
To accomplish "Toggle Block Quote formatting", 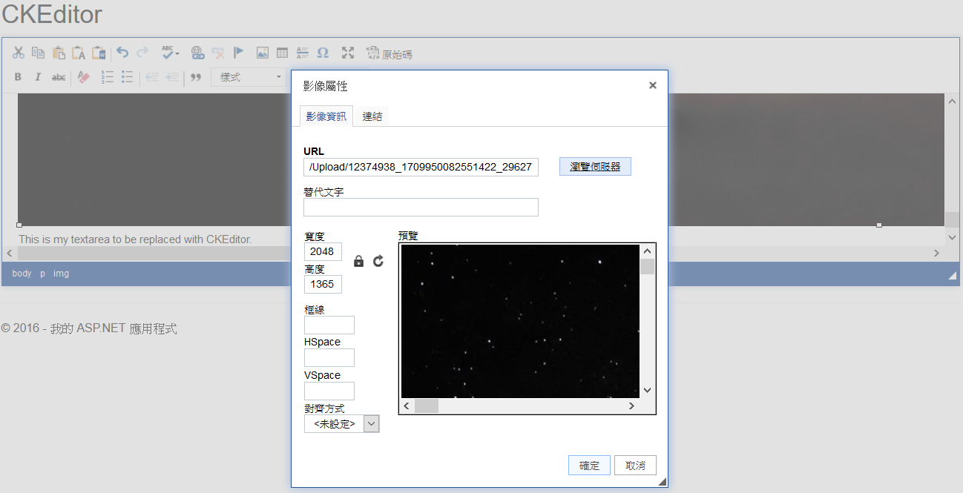I will click(196, 77).
